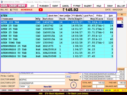This screenshot has height=95, width=127.
Task: Open Item Ledger button
Action: click(x=65, y=16)
